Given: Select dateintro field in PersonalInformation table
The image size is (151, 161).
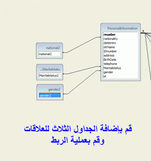Looking at the screenshot, I should click(120, 43).
